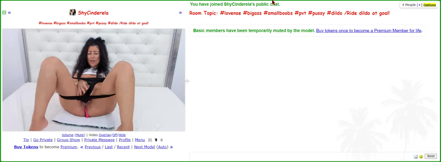Screen dimensions: 441x162
Task: Click the notification bell icon
Action: tap(162, 140)
